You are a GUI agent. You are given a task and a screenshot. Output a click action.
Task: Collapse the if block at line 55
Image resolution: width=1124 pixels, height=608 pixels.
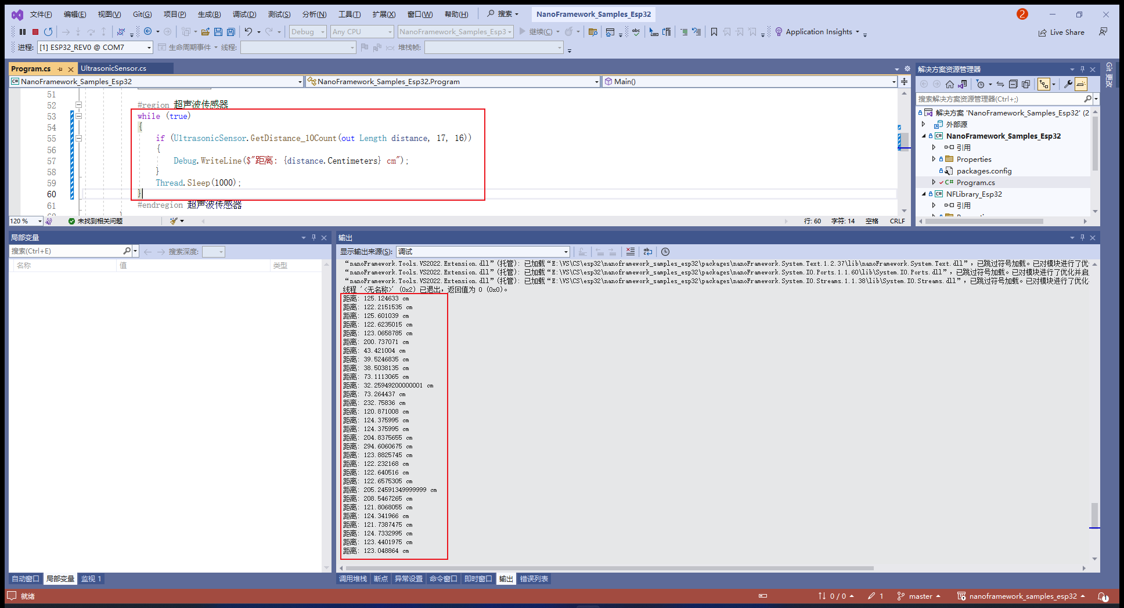click(x=78, y=139)
